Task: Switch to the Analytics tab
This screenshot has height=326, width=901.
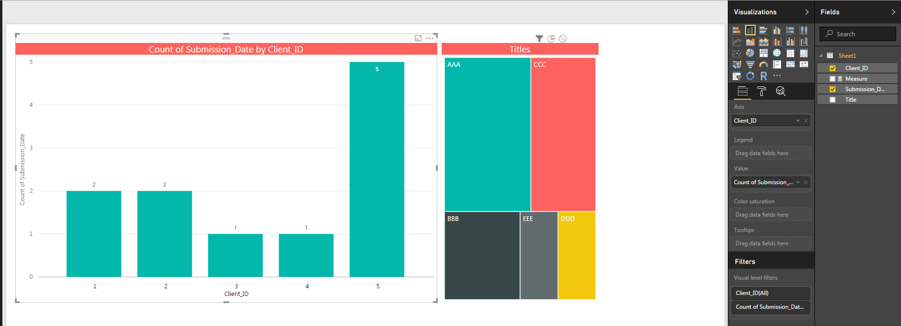Action: coord(780,91)
